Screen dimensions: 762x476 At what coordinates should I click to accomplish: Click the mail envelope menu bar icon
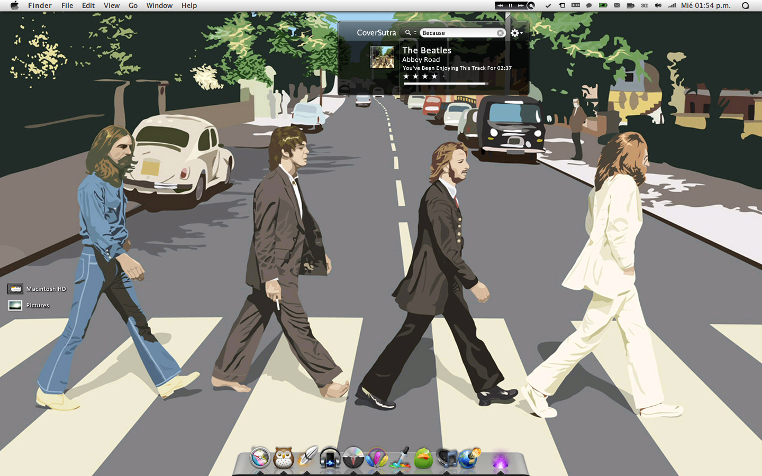[x=616, y=5]
